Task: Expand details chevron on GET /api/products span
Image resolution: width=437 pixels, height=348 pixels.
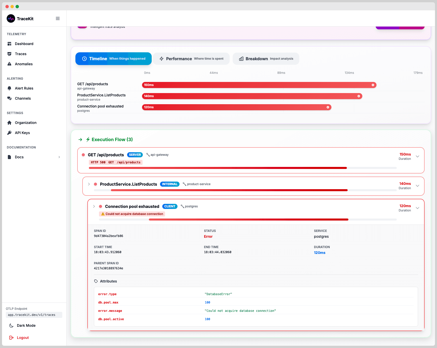Action: [x=417, y=156]
